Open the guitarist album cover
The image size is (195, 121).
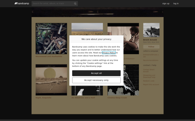point(131,38)
